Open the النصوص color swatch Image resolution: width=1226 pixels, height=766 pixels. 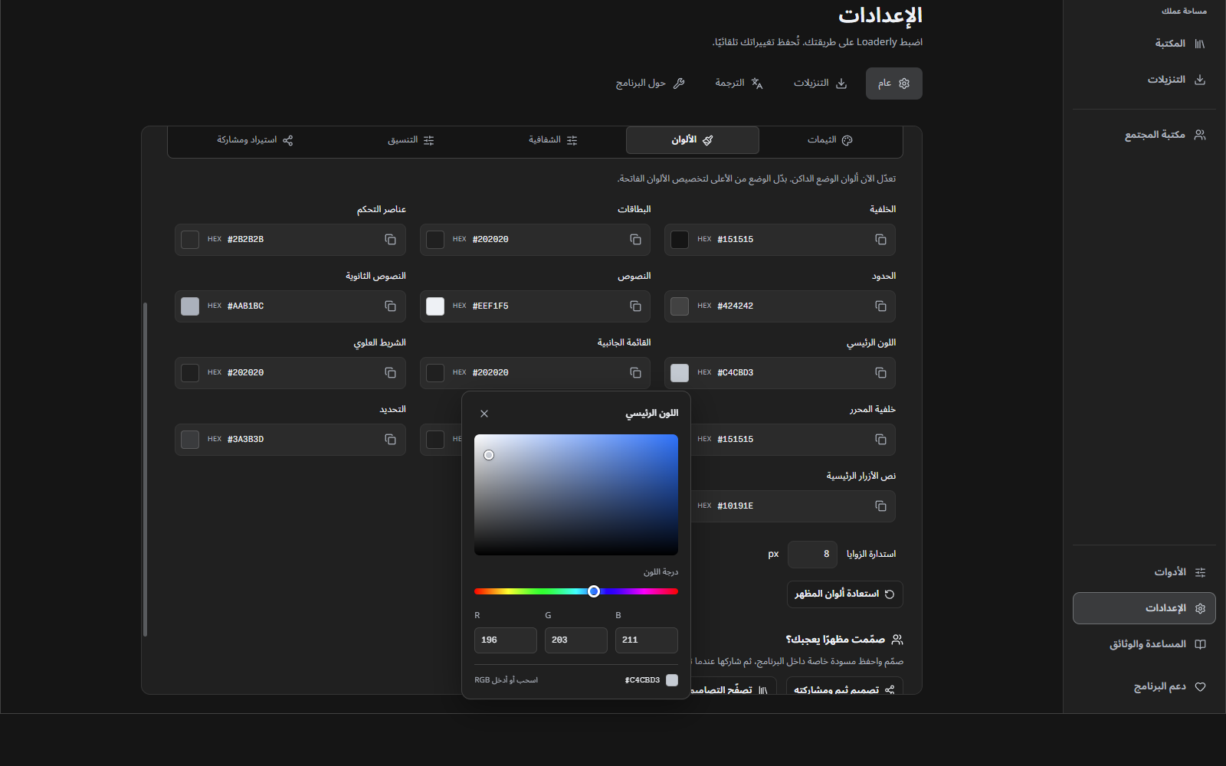[x=435, y=306]
